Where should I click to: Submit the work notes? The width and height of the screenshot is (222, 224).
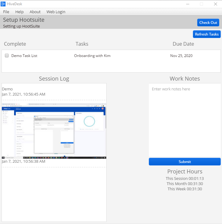185,162
